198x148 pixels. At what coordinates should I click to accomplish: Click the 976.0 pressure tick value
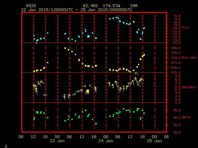pyautogui.click(x=176, y=68)
